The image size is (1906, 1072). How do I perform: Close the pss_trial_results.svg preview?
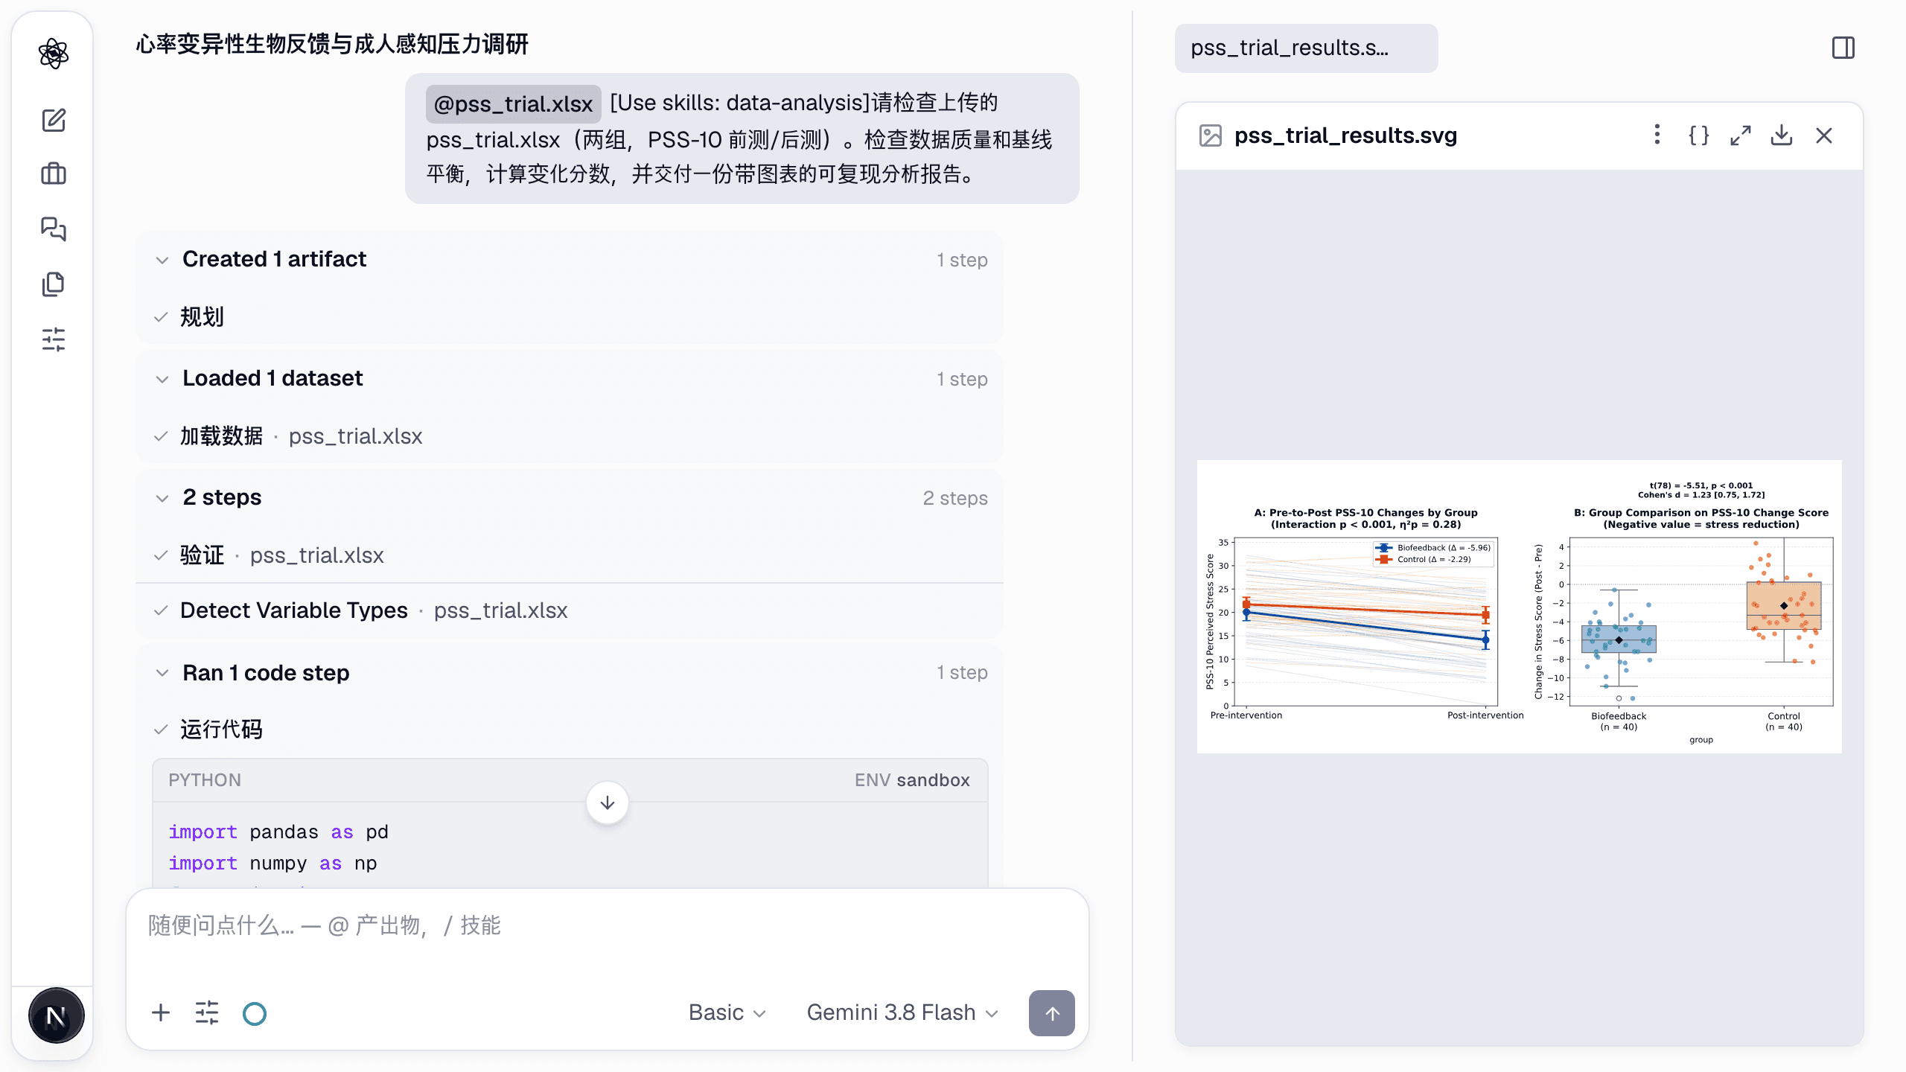coord(1824,135)
